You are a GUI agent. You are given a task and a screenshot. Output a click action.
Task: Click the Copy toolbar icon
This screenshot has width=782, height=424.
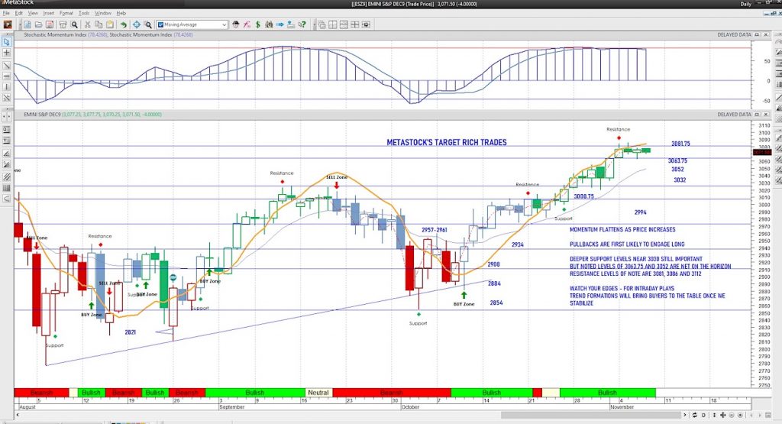pos(99,24)
